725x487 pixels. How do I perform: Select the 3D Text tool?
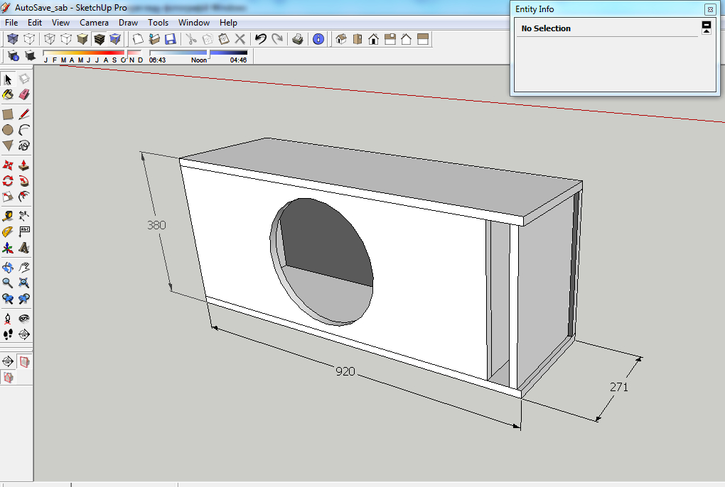[x=24, y=248]
